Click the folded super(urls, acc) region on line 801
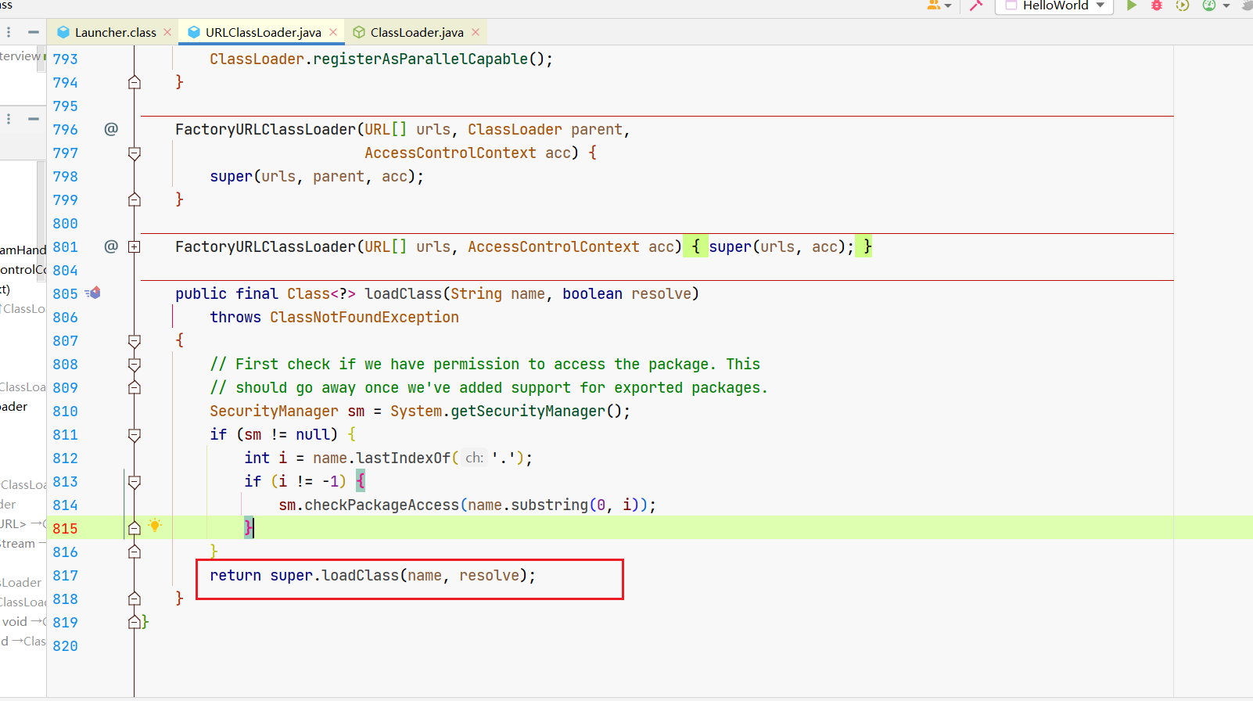The image size is (1253, 701). 778,246
